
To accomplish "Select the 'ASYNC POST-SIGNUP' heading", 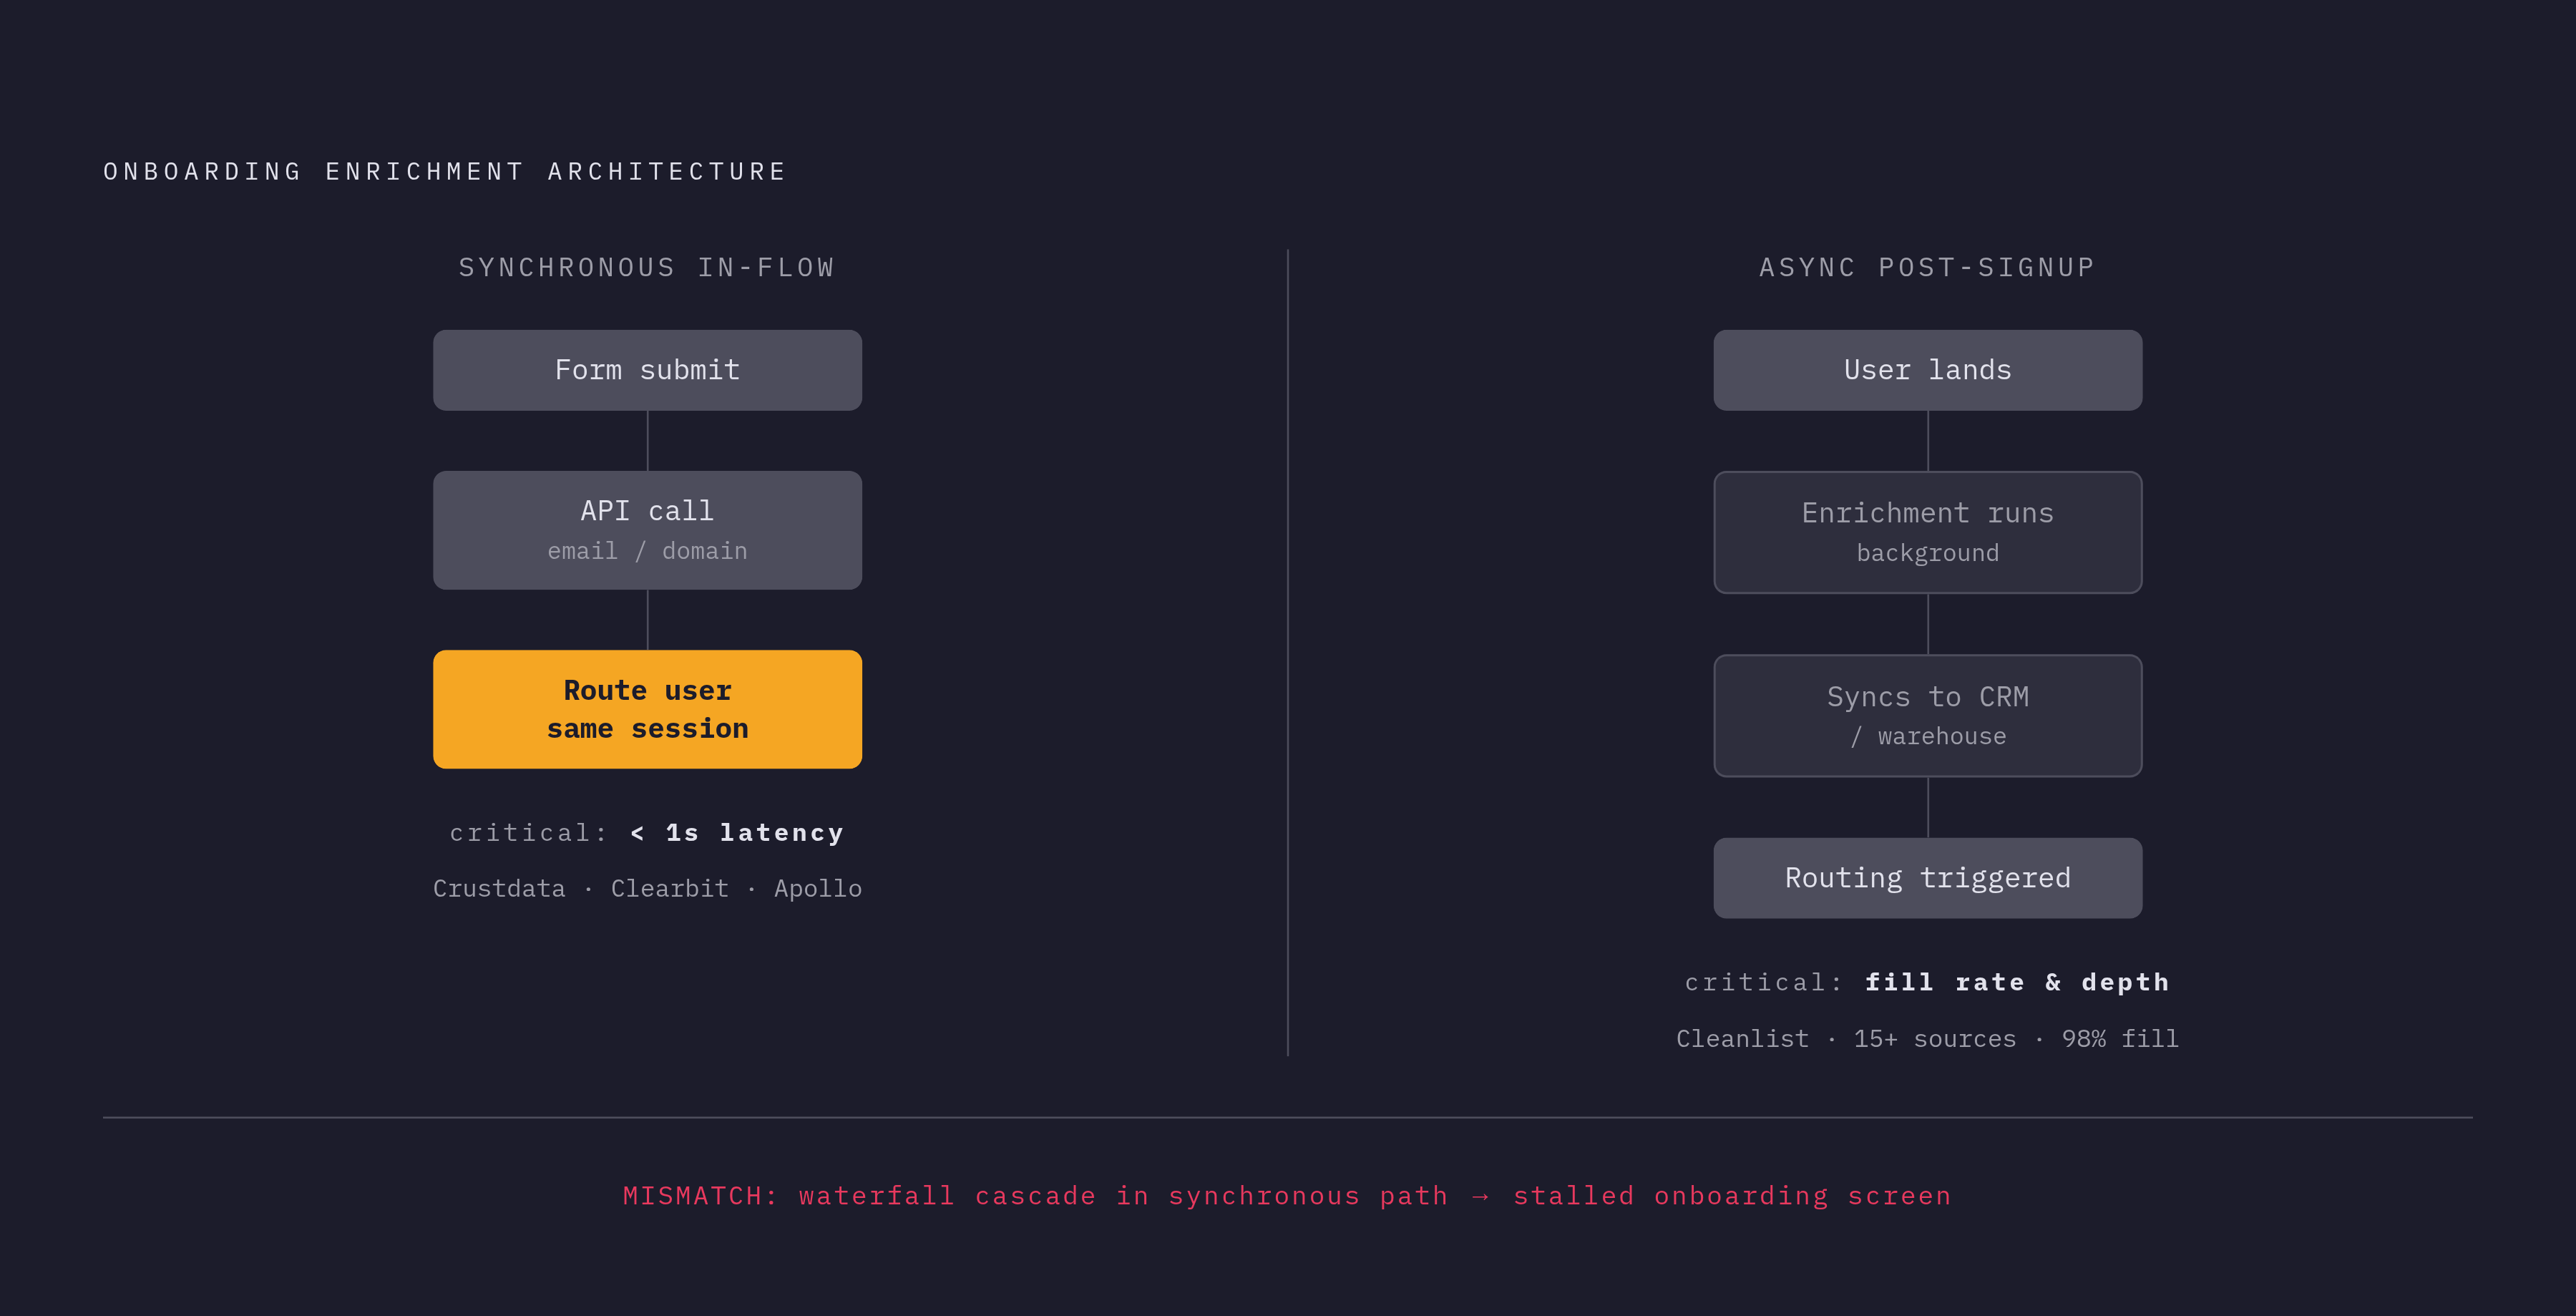I will 1927,268.
